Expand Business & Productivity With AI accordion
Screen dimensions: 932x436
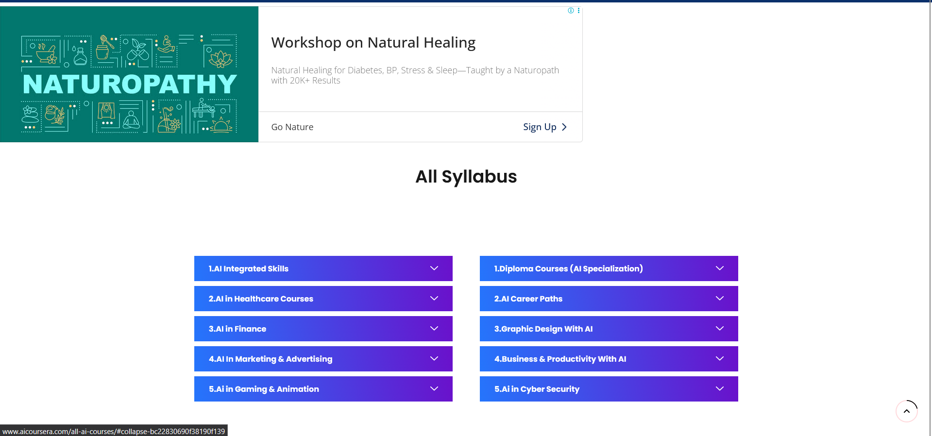(x=560, y=359)
